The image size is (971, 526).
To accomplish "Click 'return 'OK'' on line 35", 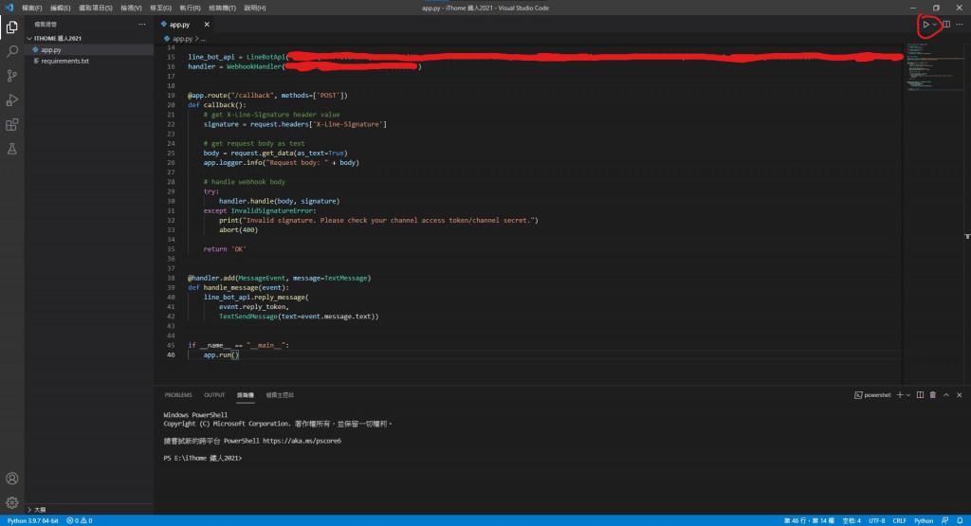I will pyautogui.click(x=225, y=248).
